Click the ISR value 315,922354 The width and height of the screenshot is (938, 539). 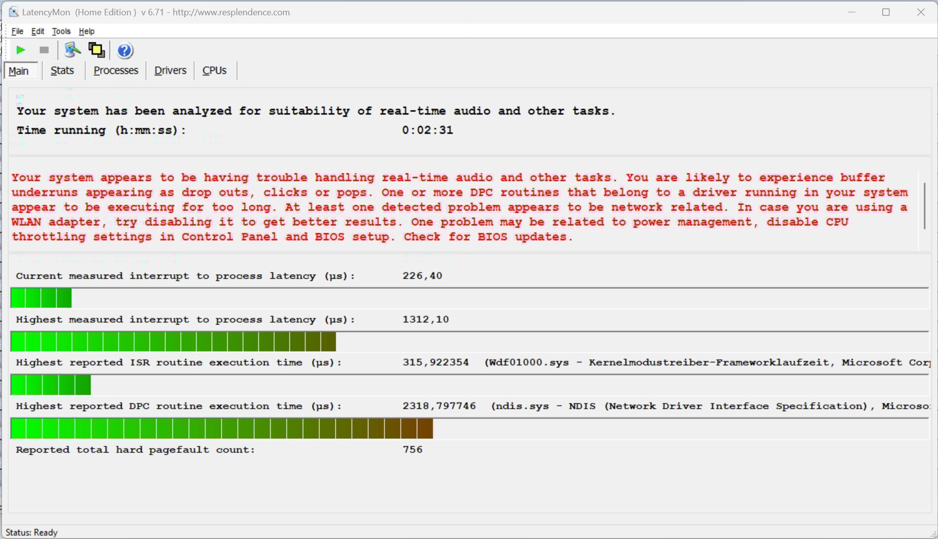tap(435, 362)
